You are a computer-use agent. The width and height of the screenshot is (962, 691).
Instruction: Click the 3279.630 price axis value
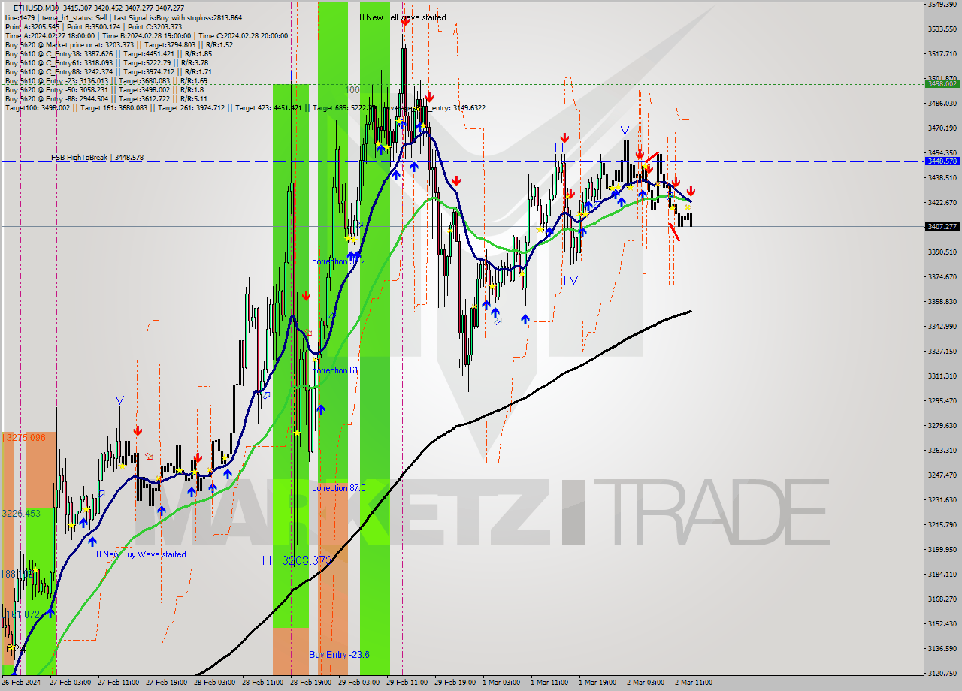coord(942,426)
